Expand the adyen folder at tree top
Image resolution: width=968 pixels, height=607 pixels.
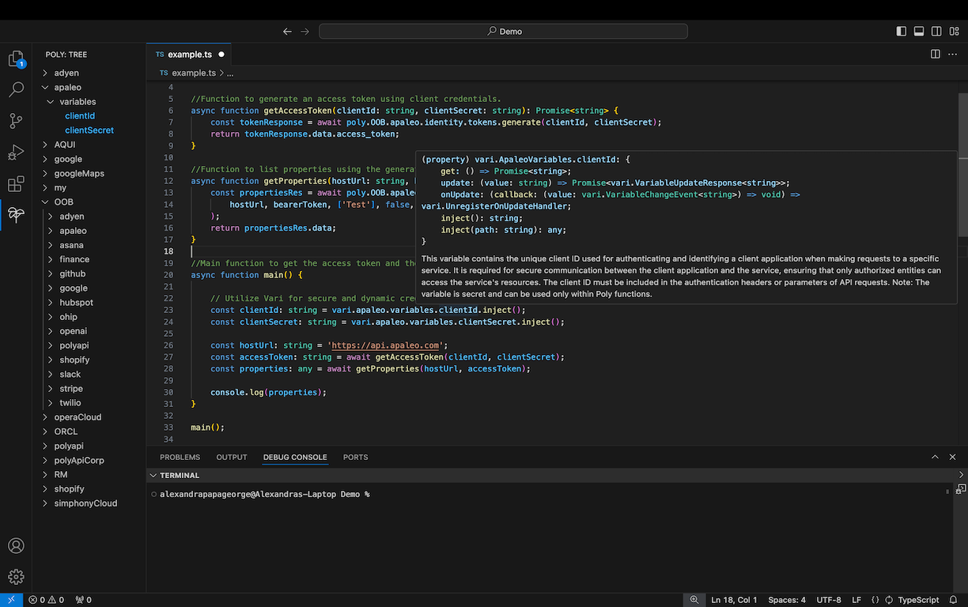[x=66, y=73]
